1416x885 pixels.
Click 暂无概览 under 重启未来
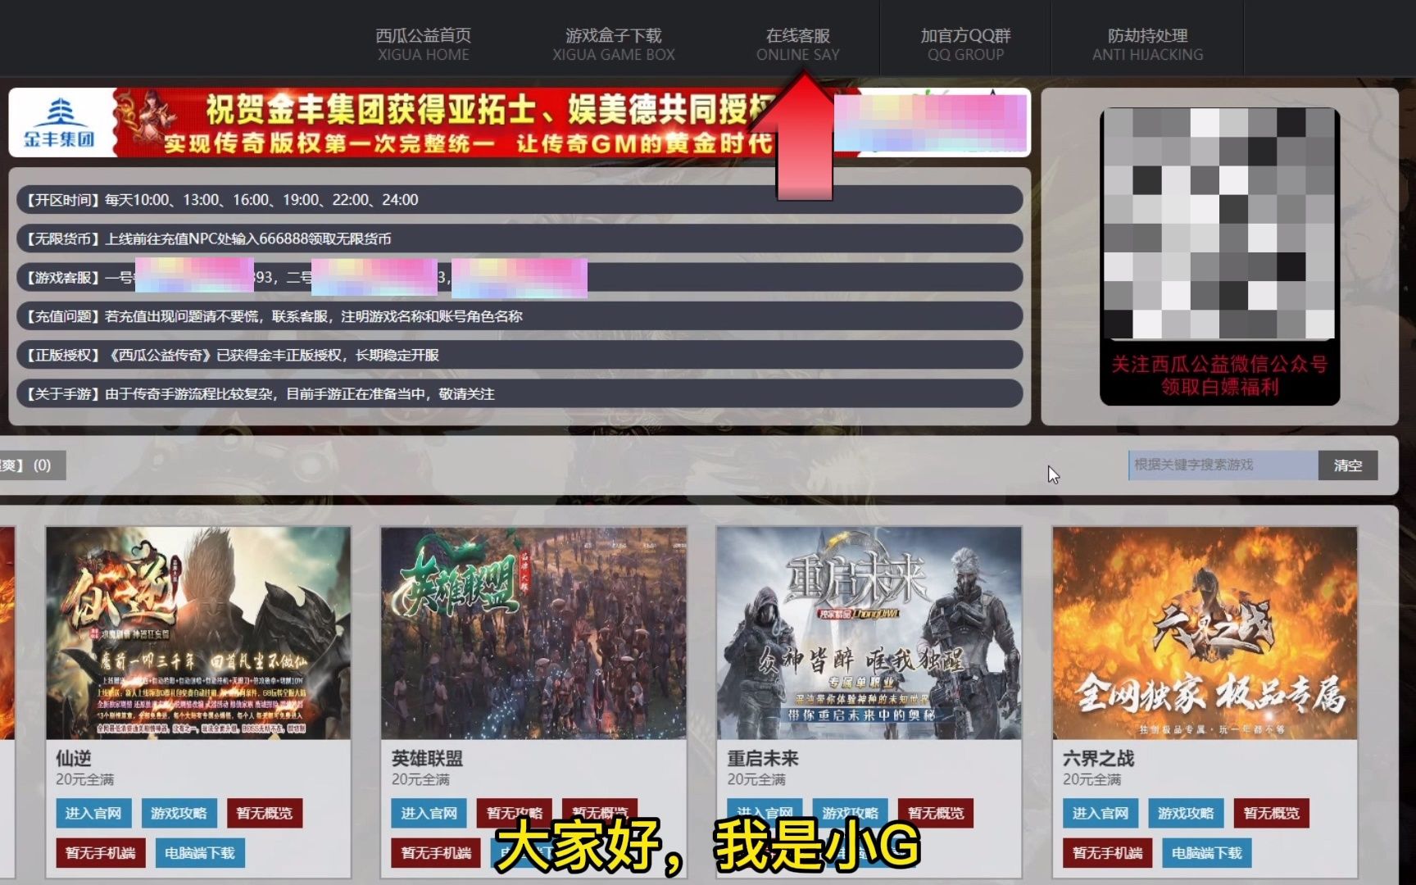(x=936, y=813)
